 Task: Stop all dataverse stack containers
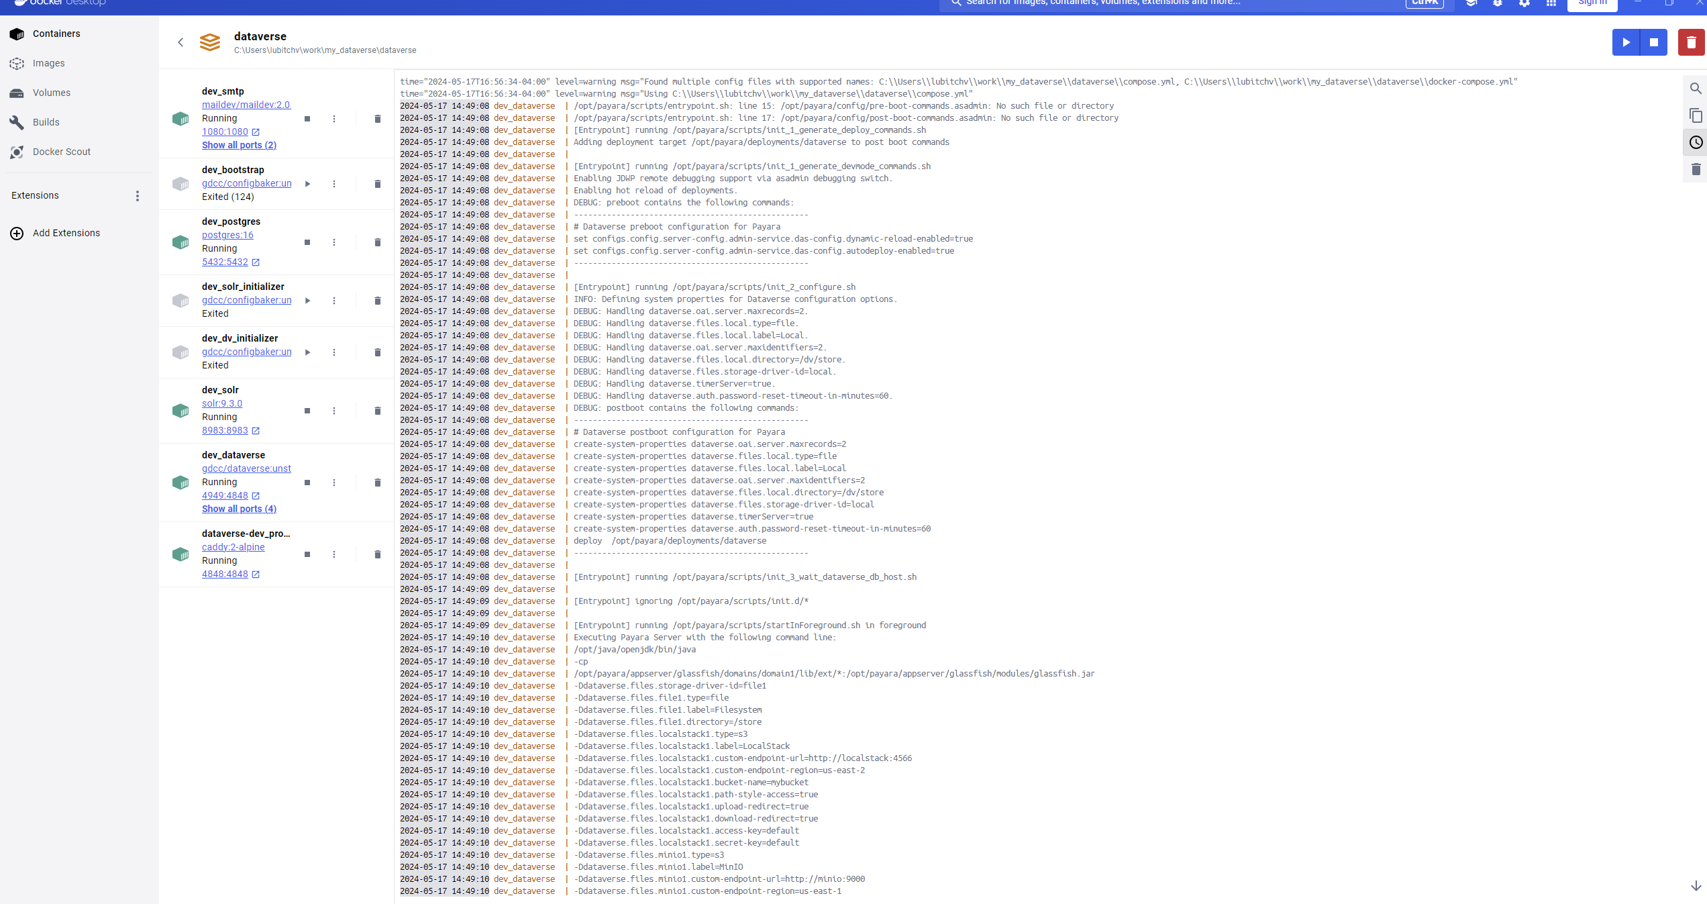point(1654,42)
